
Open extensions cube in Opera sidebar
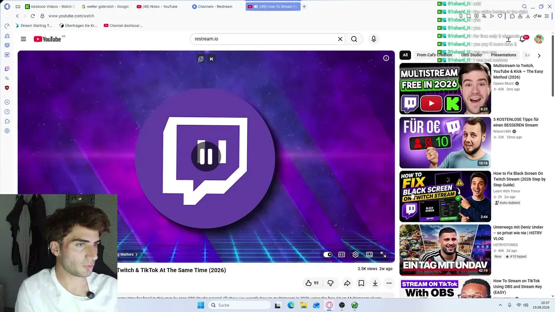click(7, 121)
